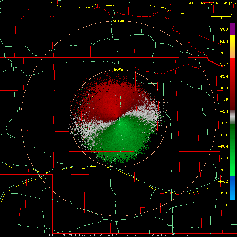
Task: Select the 76.7 velocity scale value
Action: 224,53
